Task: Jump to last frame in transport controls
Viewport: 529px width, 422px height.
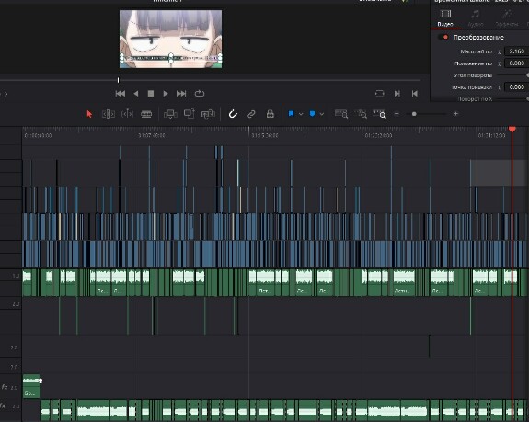Action: coord(181,94)
